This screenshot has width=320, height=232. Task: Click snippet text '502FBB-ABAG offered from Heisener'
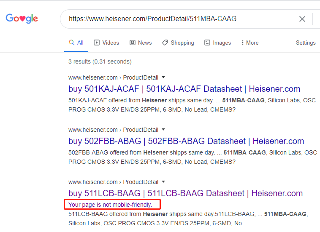click(118, 152)
